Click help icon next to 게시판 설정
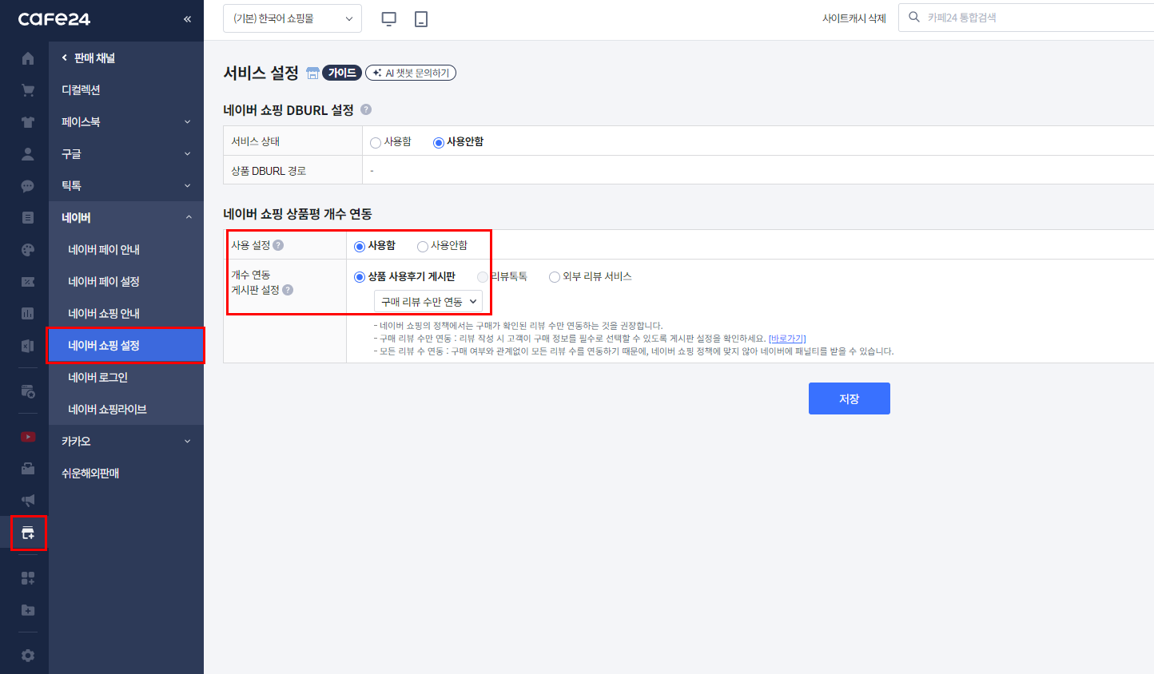The height and width of the screenshot is (674, 1154). tap(288, 290)
